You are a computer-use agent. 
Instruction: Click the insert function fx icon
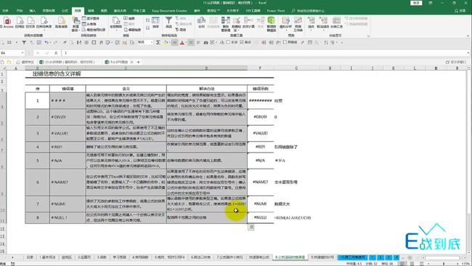pos(56,53)
